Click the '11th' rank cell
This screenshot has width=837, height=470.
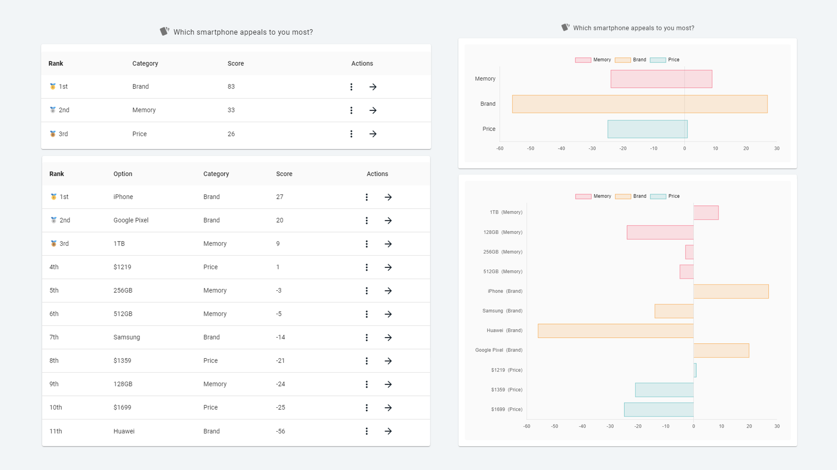point(56,431)
